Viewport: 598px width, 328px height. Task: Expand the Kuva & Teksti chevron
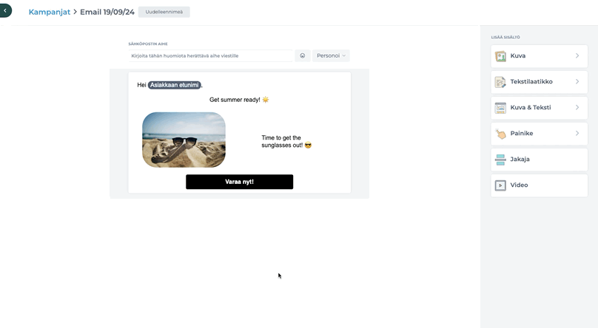coord(577,107)
